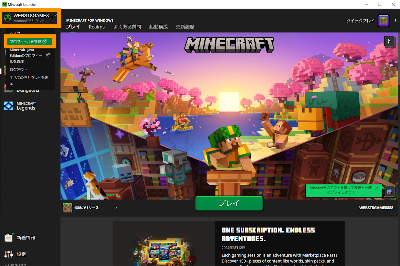Switch to the Realms tab
Image resolution: width=400 pixels, height=266 pixels.
(97, 27)
